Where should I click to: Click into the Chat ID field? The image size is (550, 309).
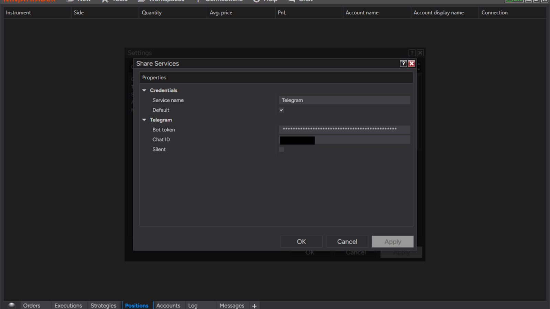point(344,140)
